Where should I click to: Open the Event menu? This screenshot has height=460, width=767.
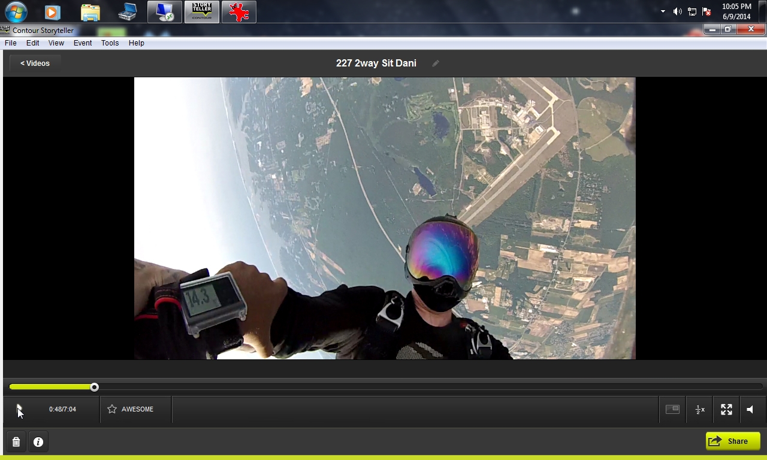tap(83, 43)
